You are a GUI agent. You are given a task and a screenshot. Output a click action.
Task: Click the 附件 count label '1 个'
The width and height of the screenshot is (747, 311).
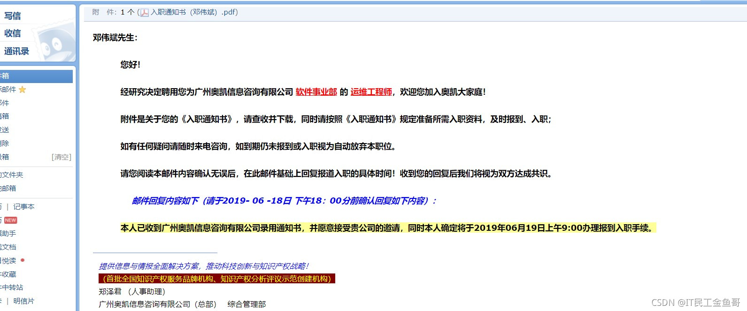[x=128, y=12]
